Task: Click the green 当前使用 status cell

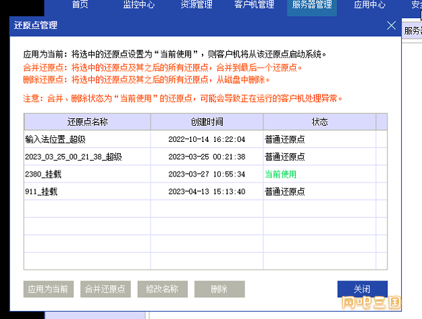Action: [x=280, y=174]
